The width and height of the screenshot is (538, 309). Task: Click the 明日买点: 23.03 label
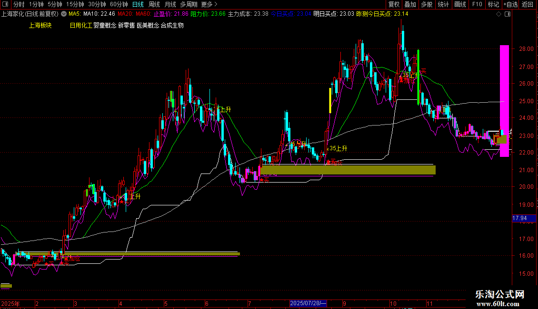click(x=333, y=14)
